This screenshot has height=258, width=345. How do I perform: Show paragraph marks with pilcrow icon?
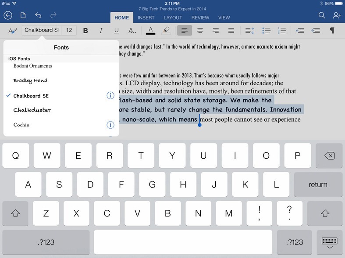point(332,31)
